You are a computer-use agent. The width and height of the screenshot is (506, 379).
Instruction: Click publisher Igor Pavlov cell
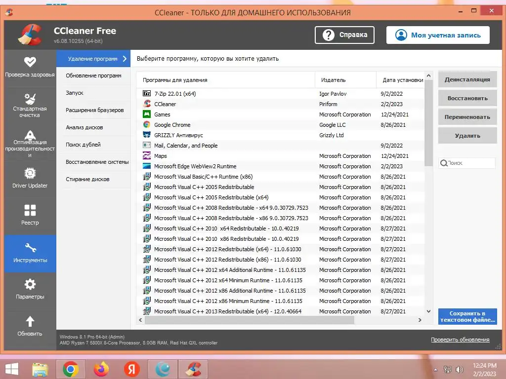[x=333, y=94]
